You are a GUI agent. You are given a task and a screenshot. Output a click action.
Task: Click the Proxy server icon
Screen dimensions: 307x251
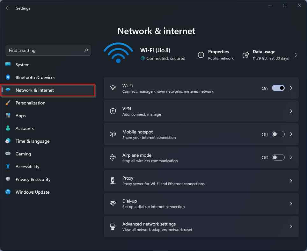[x=113, y=181]
